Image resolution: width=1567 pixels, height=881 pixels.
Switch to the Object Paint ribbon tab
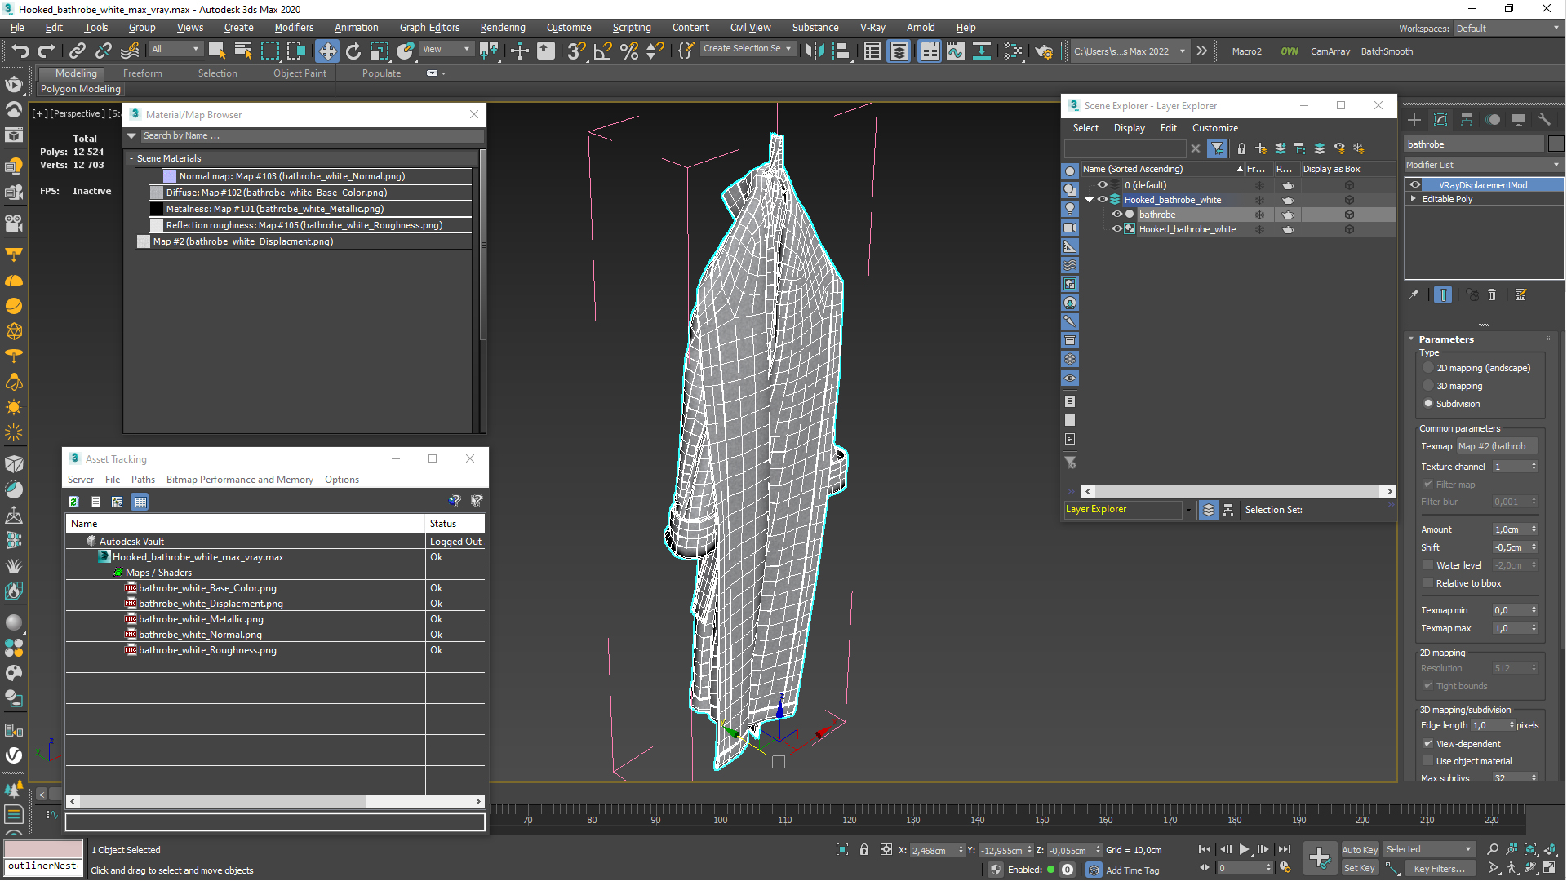point(300,73)
